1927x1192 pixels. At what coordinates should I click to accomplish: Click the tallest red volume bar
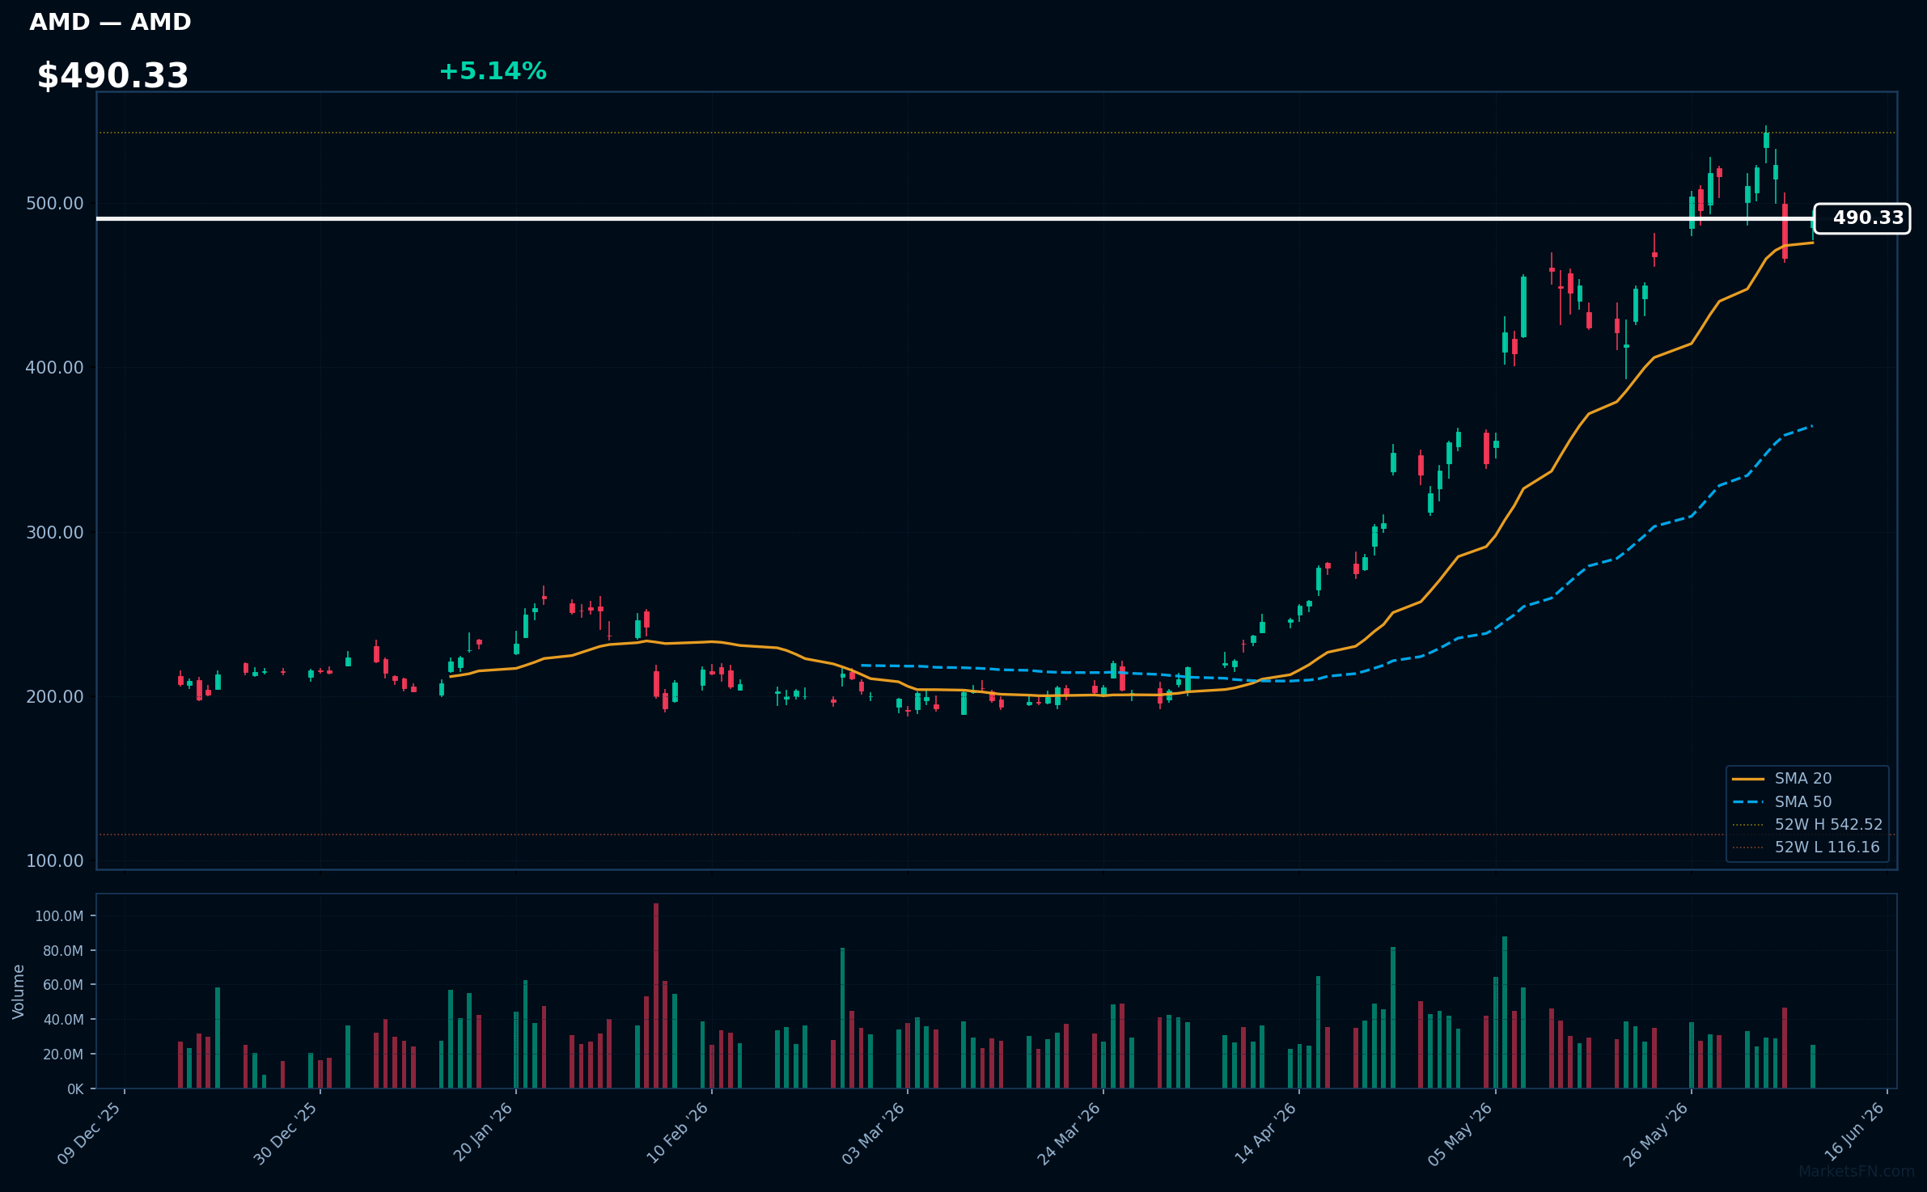pos(656,995)
